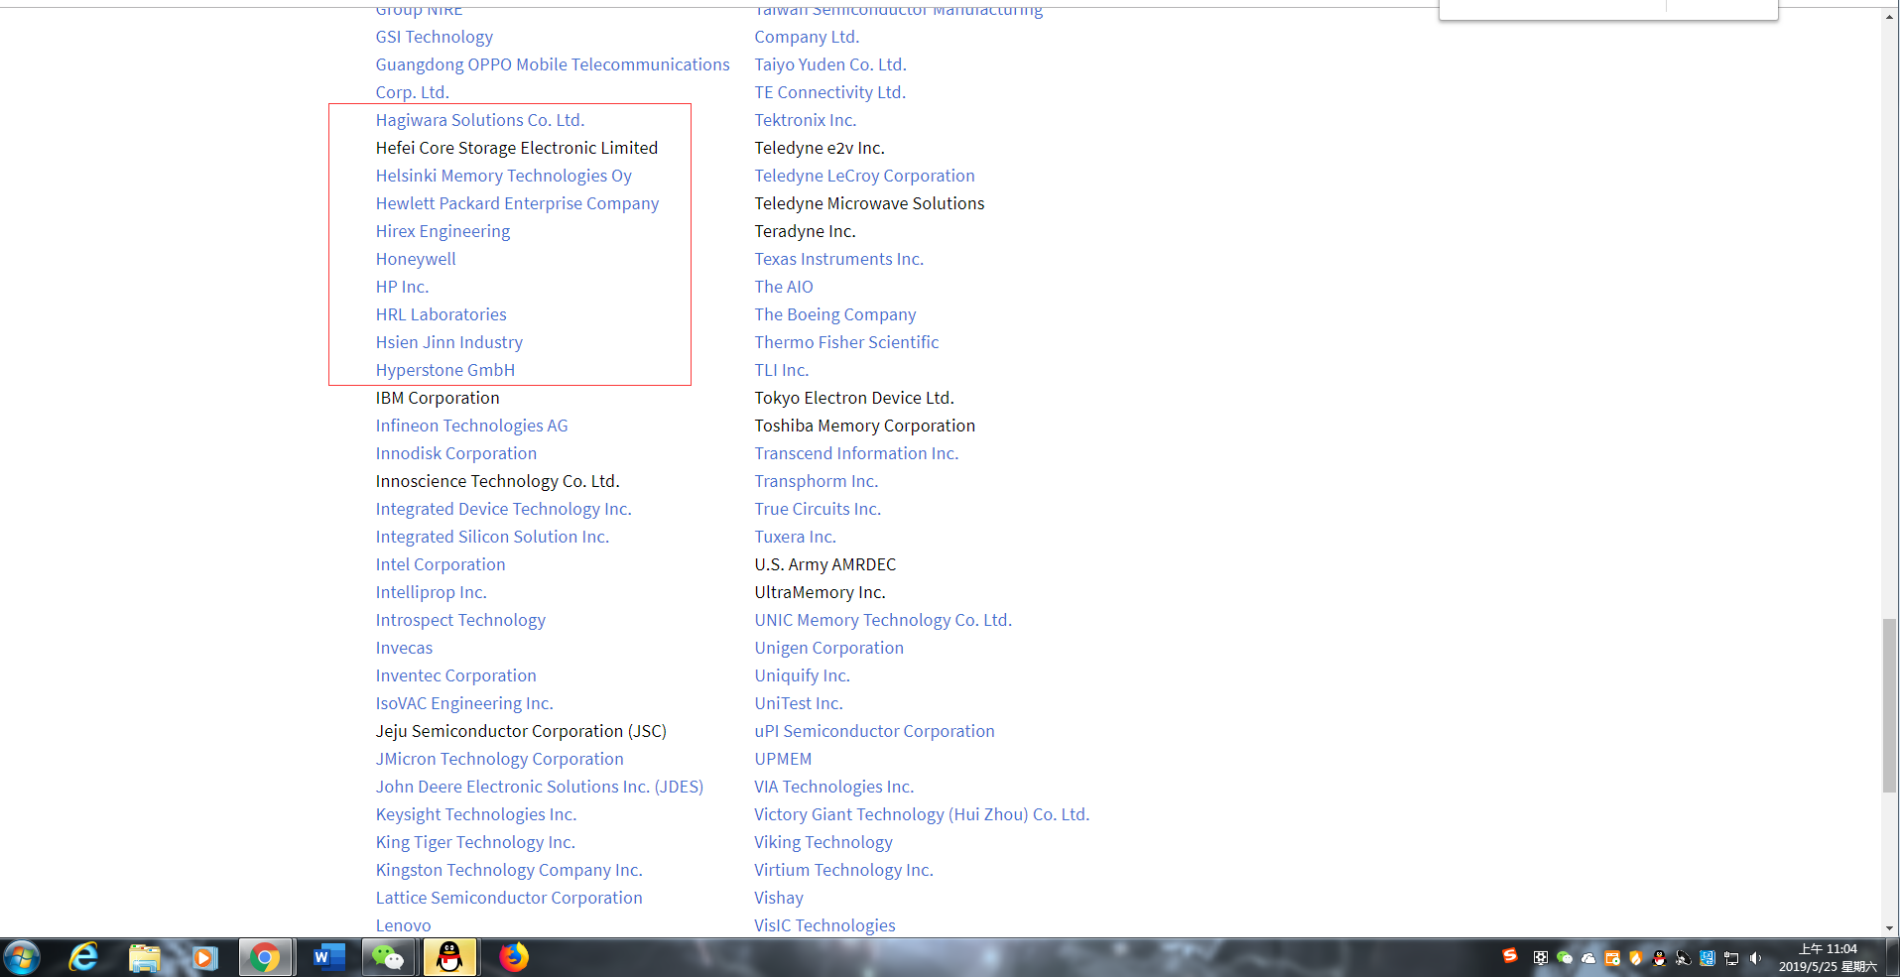Open the Hsien Jinn Industry link
Screen dimensions: 1900x977
(448, 342)
